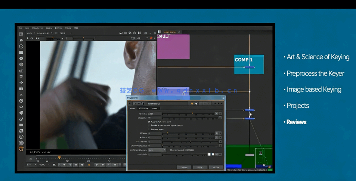This screenshot has height=181, width=356.
Task: Open the Transform nodes move icon
Action: (x=21, y=82)
